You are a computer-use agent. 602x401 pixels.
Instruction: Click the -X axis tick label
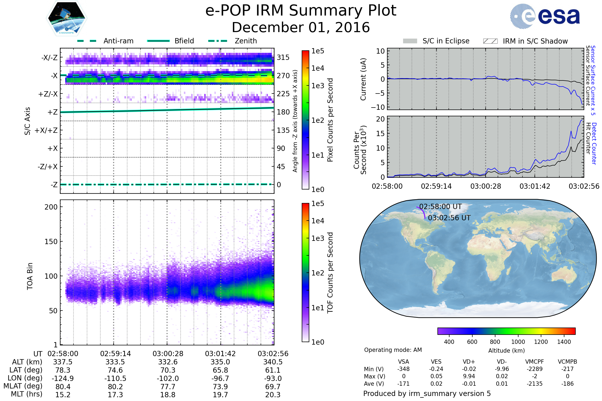click(x=54, y=76)
